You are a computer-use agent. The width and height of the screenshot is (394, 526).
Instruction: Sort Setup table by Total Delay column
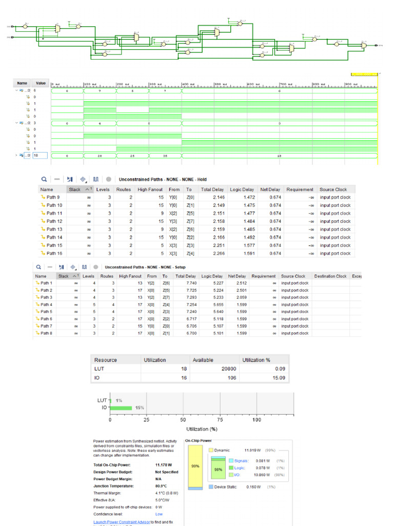(186, 276)
